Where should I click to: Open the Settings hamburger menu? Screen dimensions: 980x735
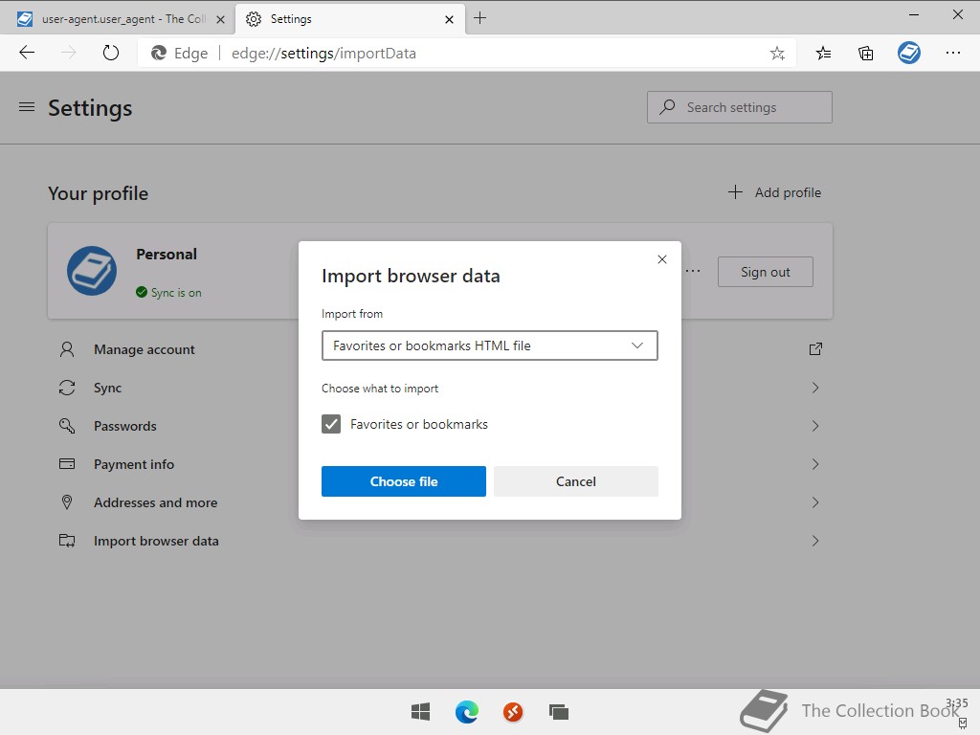(27, 107)
